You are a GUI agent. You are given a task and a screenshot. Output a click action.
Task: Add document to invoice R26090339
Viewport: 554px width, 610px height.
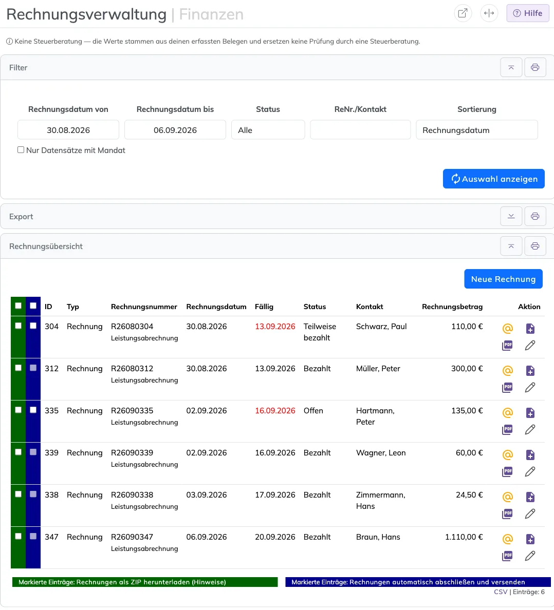[x=530, y=455]
